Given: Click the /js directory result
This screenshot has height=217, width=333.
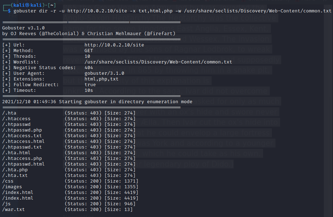Looking at the screenshot, I should click(6, 204).
